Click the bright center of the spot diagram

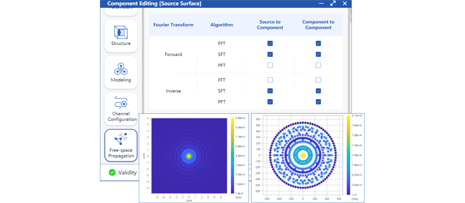coord(303,155)
